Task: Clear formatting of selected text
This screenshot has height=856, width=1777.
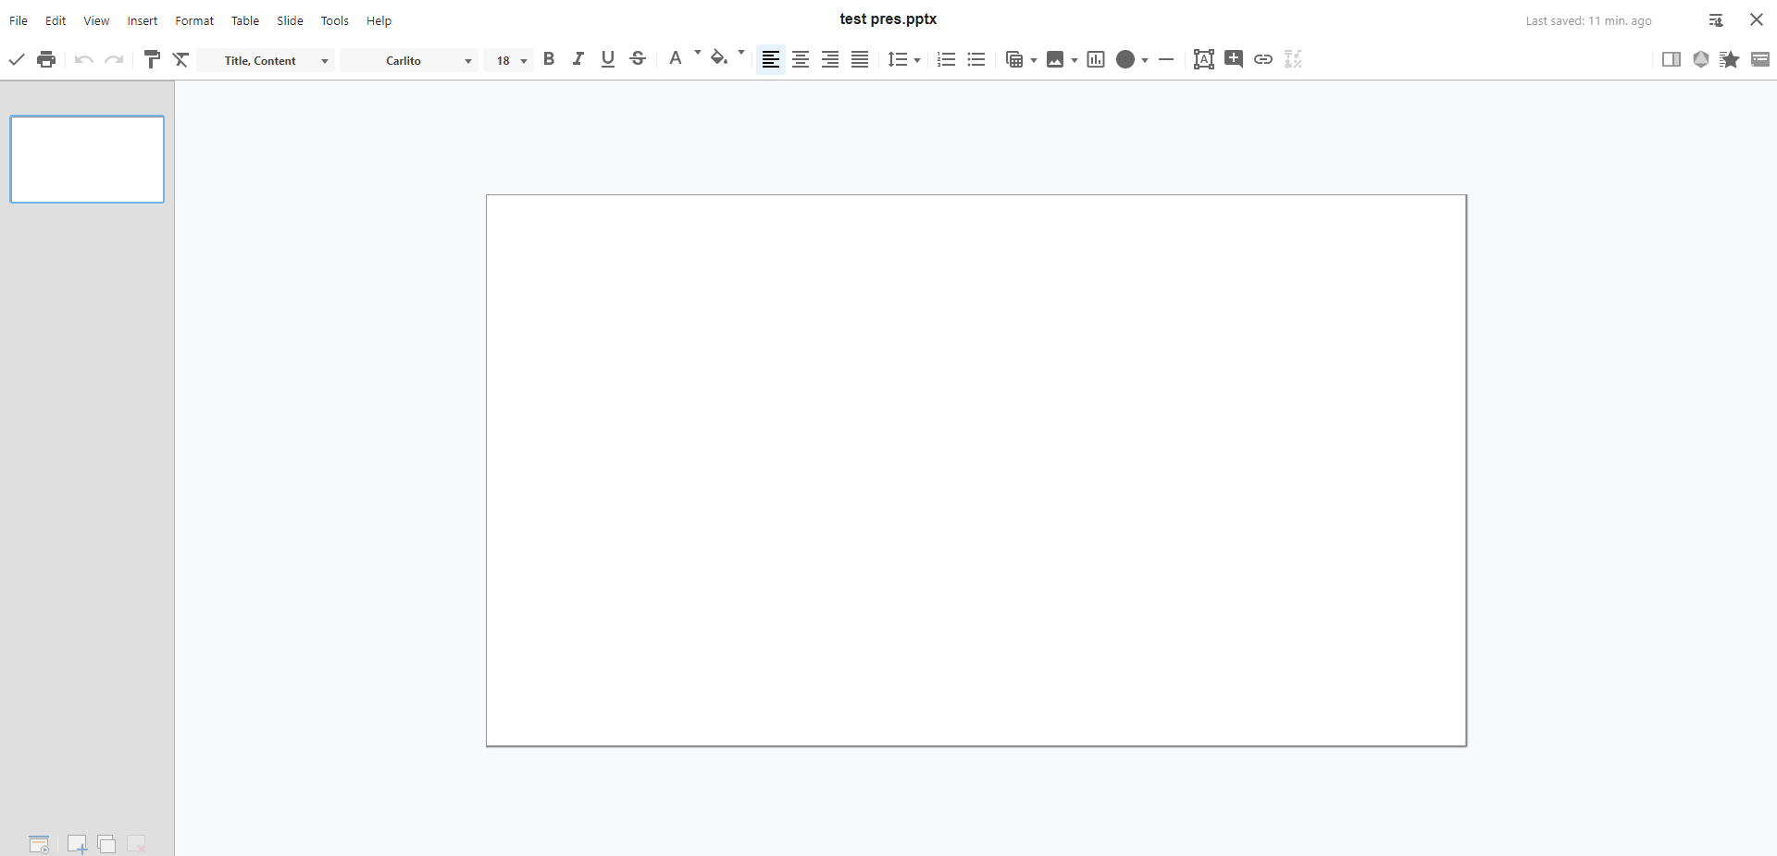Action: 180,59
